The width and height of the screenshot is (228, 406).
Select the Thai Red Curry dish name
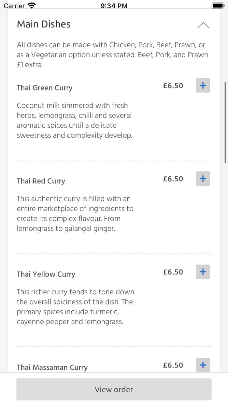coord(41,181)
